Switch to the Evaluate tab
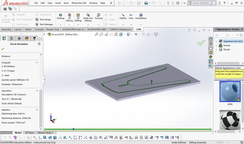244x144 pixels. [x=39, y=29]
